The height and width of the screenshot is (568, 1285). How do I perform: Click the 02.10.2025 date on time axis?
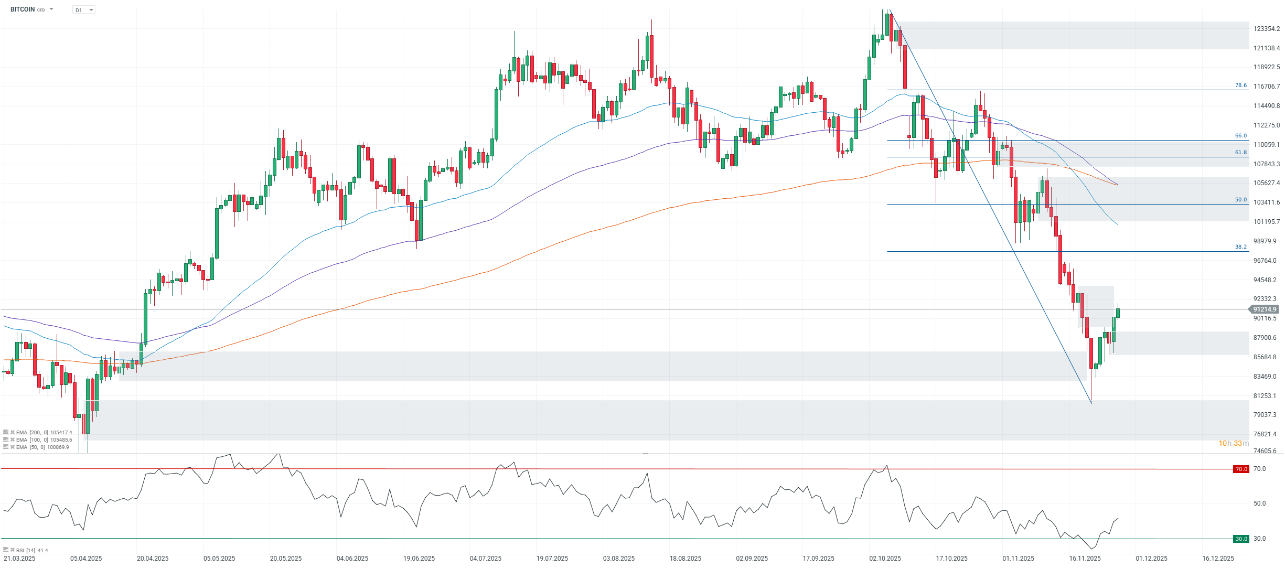click(x=885, y=558)
